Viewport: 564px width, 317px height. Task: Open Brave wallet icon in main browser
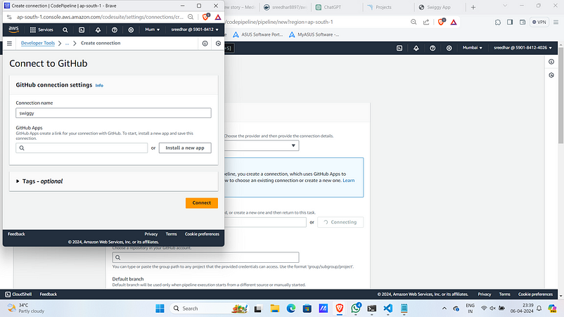coord(523,22)
